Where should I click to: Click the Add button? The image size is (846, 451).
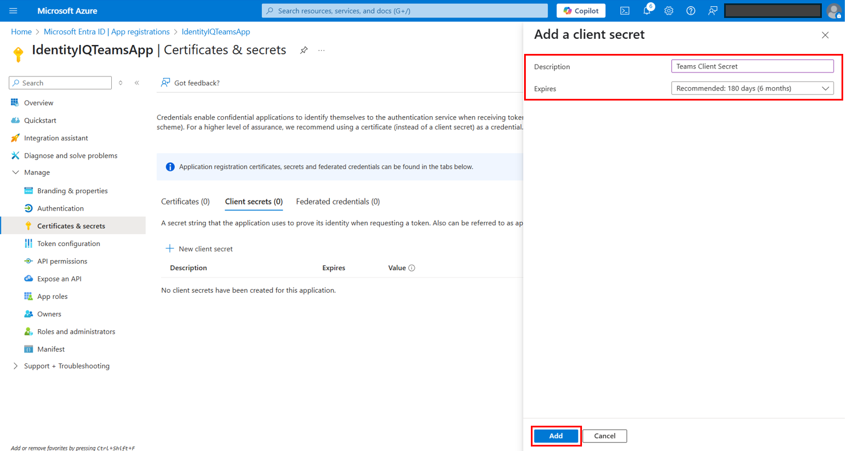pos(556,436)
